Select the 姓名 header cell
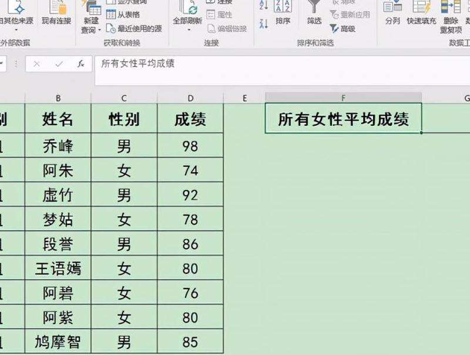Screen dimensions: 470x355 (x=58, y=119)
